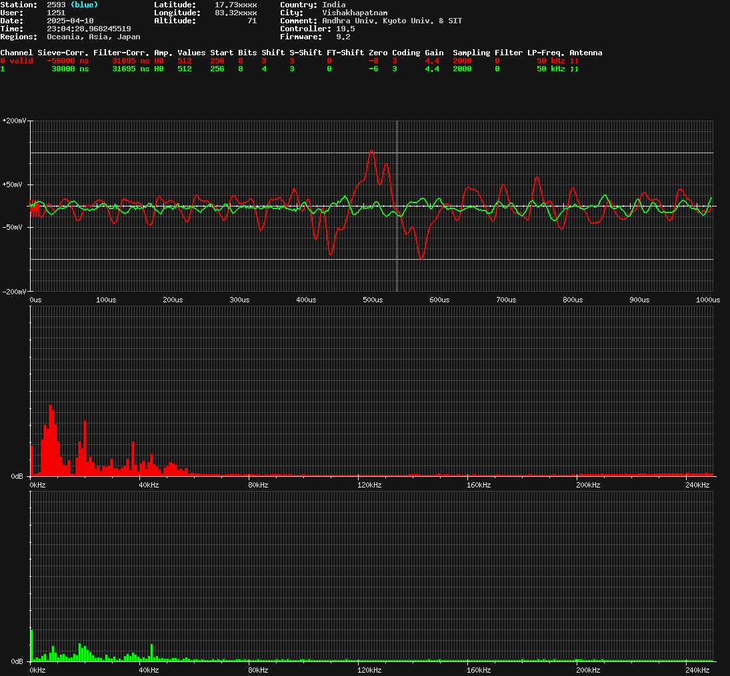Click the "Values" column header

coord(191,53)
